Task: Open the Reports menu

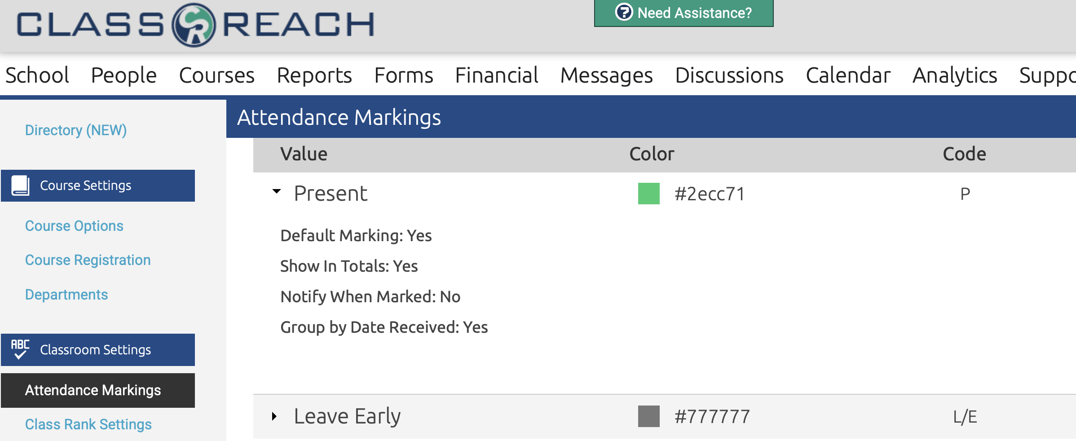Action: (314, 75)
